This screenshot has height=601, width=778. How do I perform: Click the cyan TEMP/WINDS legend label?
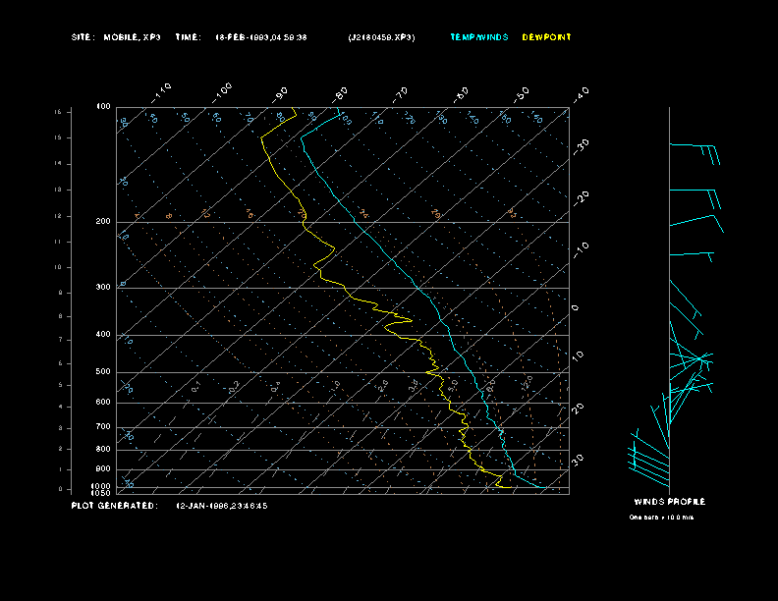coord(478,37)
